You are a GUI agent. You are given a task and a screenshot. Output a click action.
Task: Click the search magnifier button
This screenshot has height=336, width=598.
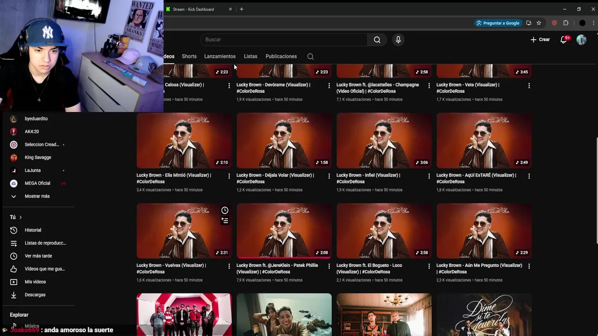pyautogui.click(x=377, y=40)
